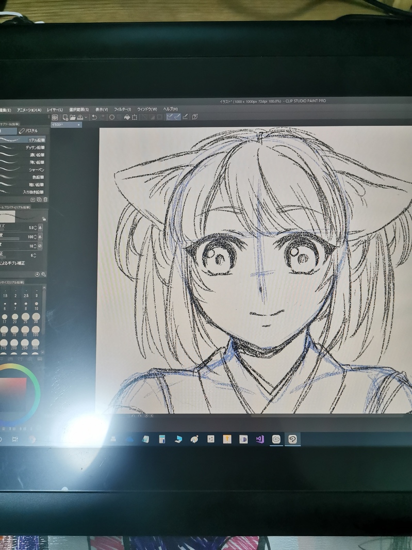
Task: Click the dynamics button next to value 100
Action: click(x=40, y=237)
